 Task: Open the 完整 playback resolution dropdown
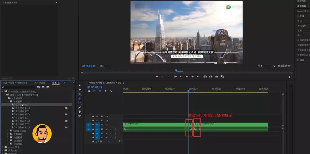click(264, 66)
